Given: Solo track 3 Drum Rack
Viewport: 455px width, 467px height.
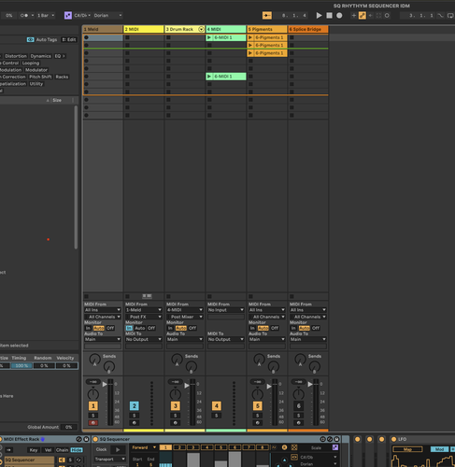Looking at the screenshot, I should [176, 416].
